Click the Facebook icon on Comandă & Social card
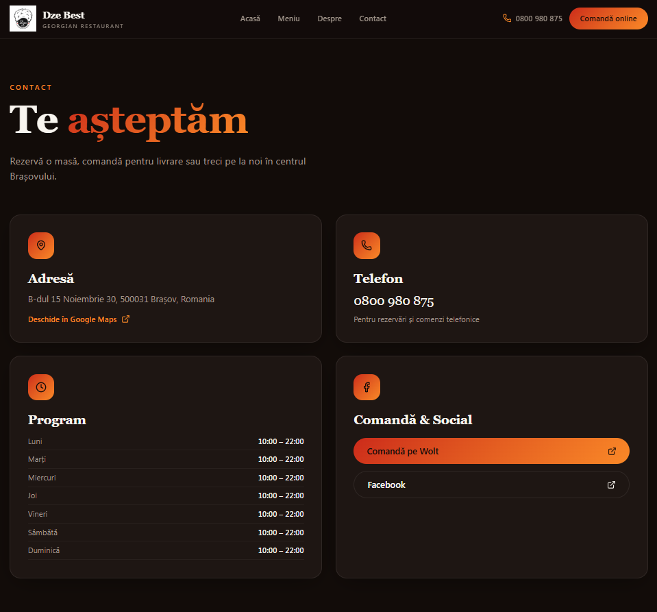The height and width of the screenshot is (612, 657). tap(367, 387)
